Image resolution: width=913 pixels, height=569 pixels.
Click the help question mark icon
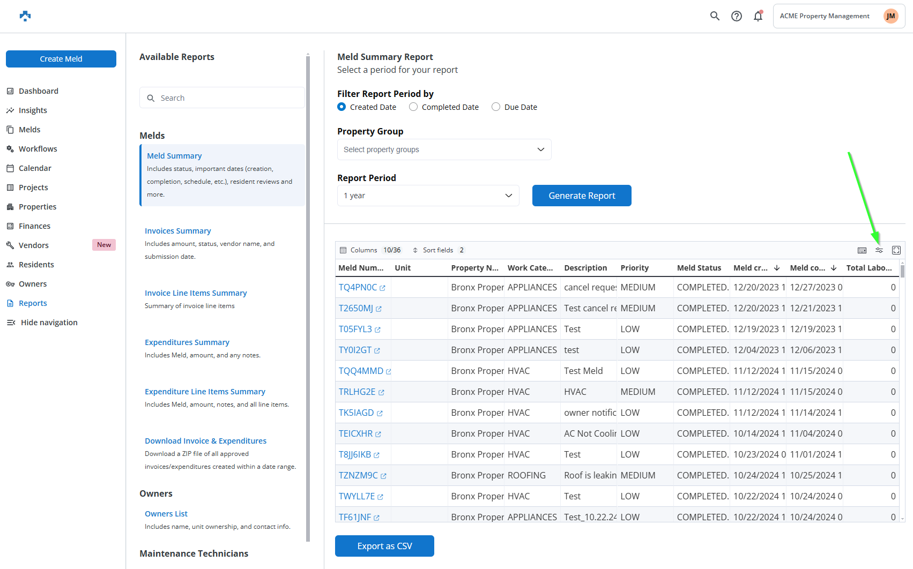coord(737,16)
